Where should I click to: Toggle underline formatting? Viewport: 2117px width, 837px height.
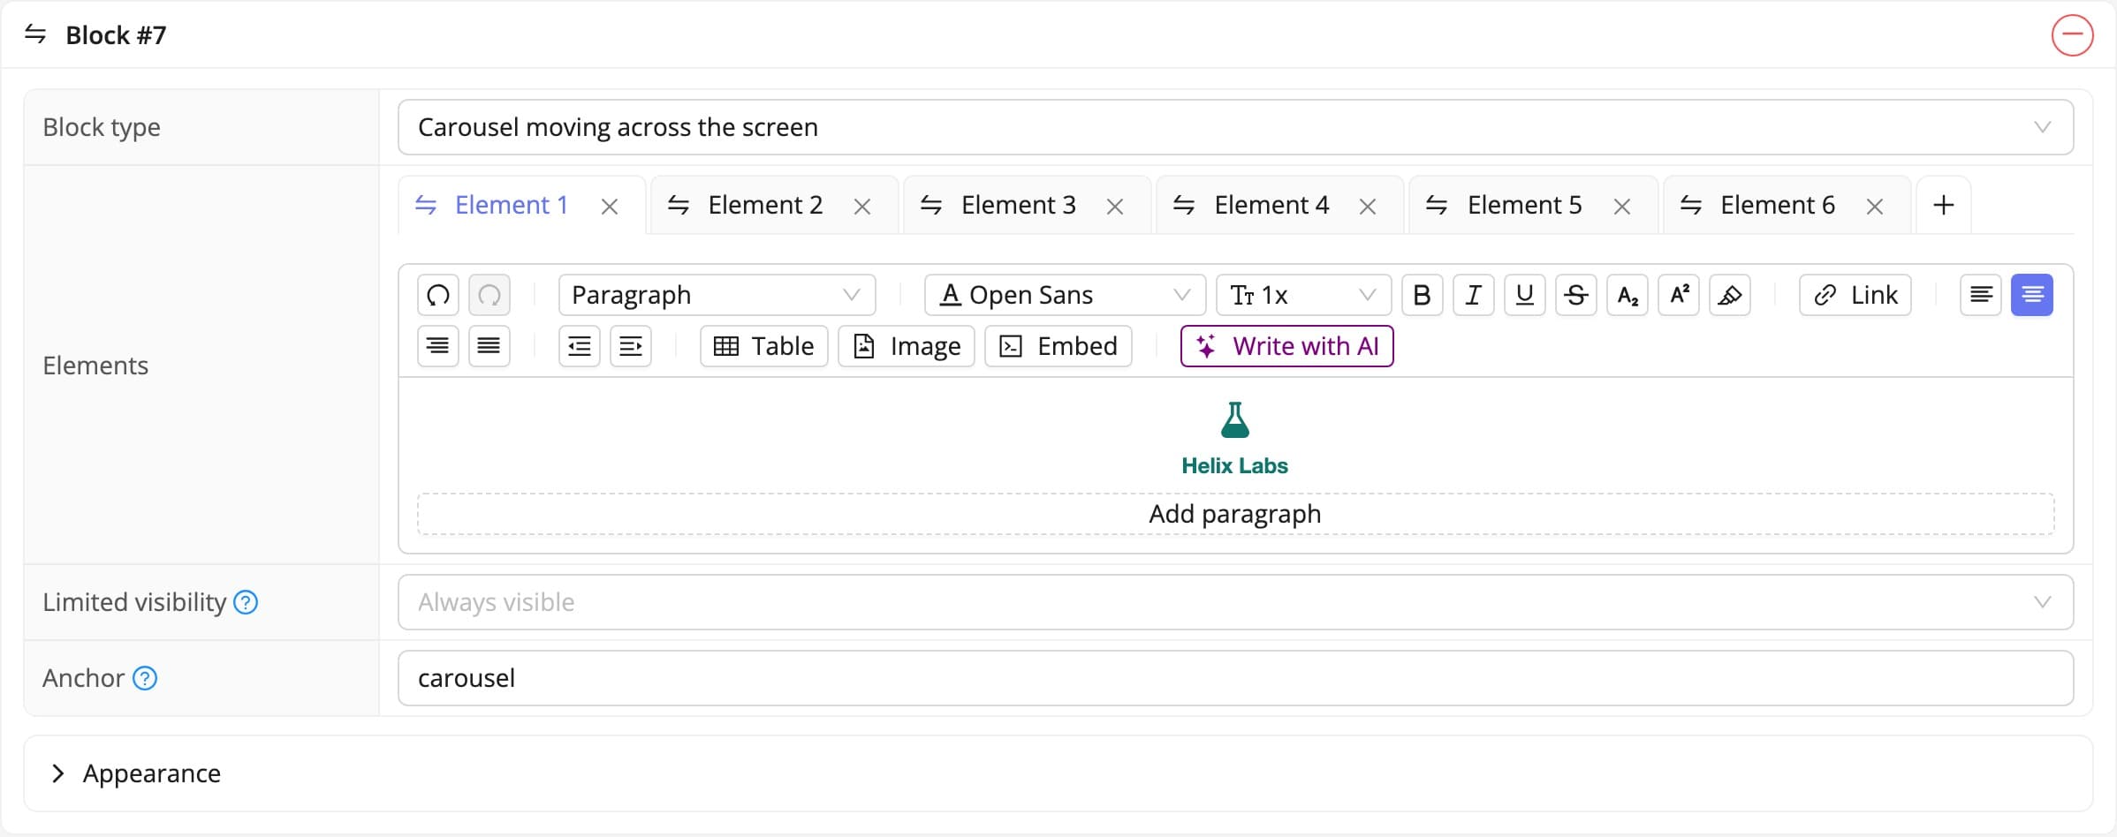[1525, 295]
